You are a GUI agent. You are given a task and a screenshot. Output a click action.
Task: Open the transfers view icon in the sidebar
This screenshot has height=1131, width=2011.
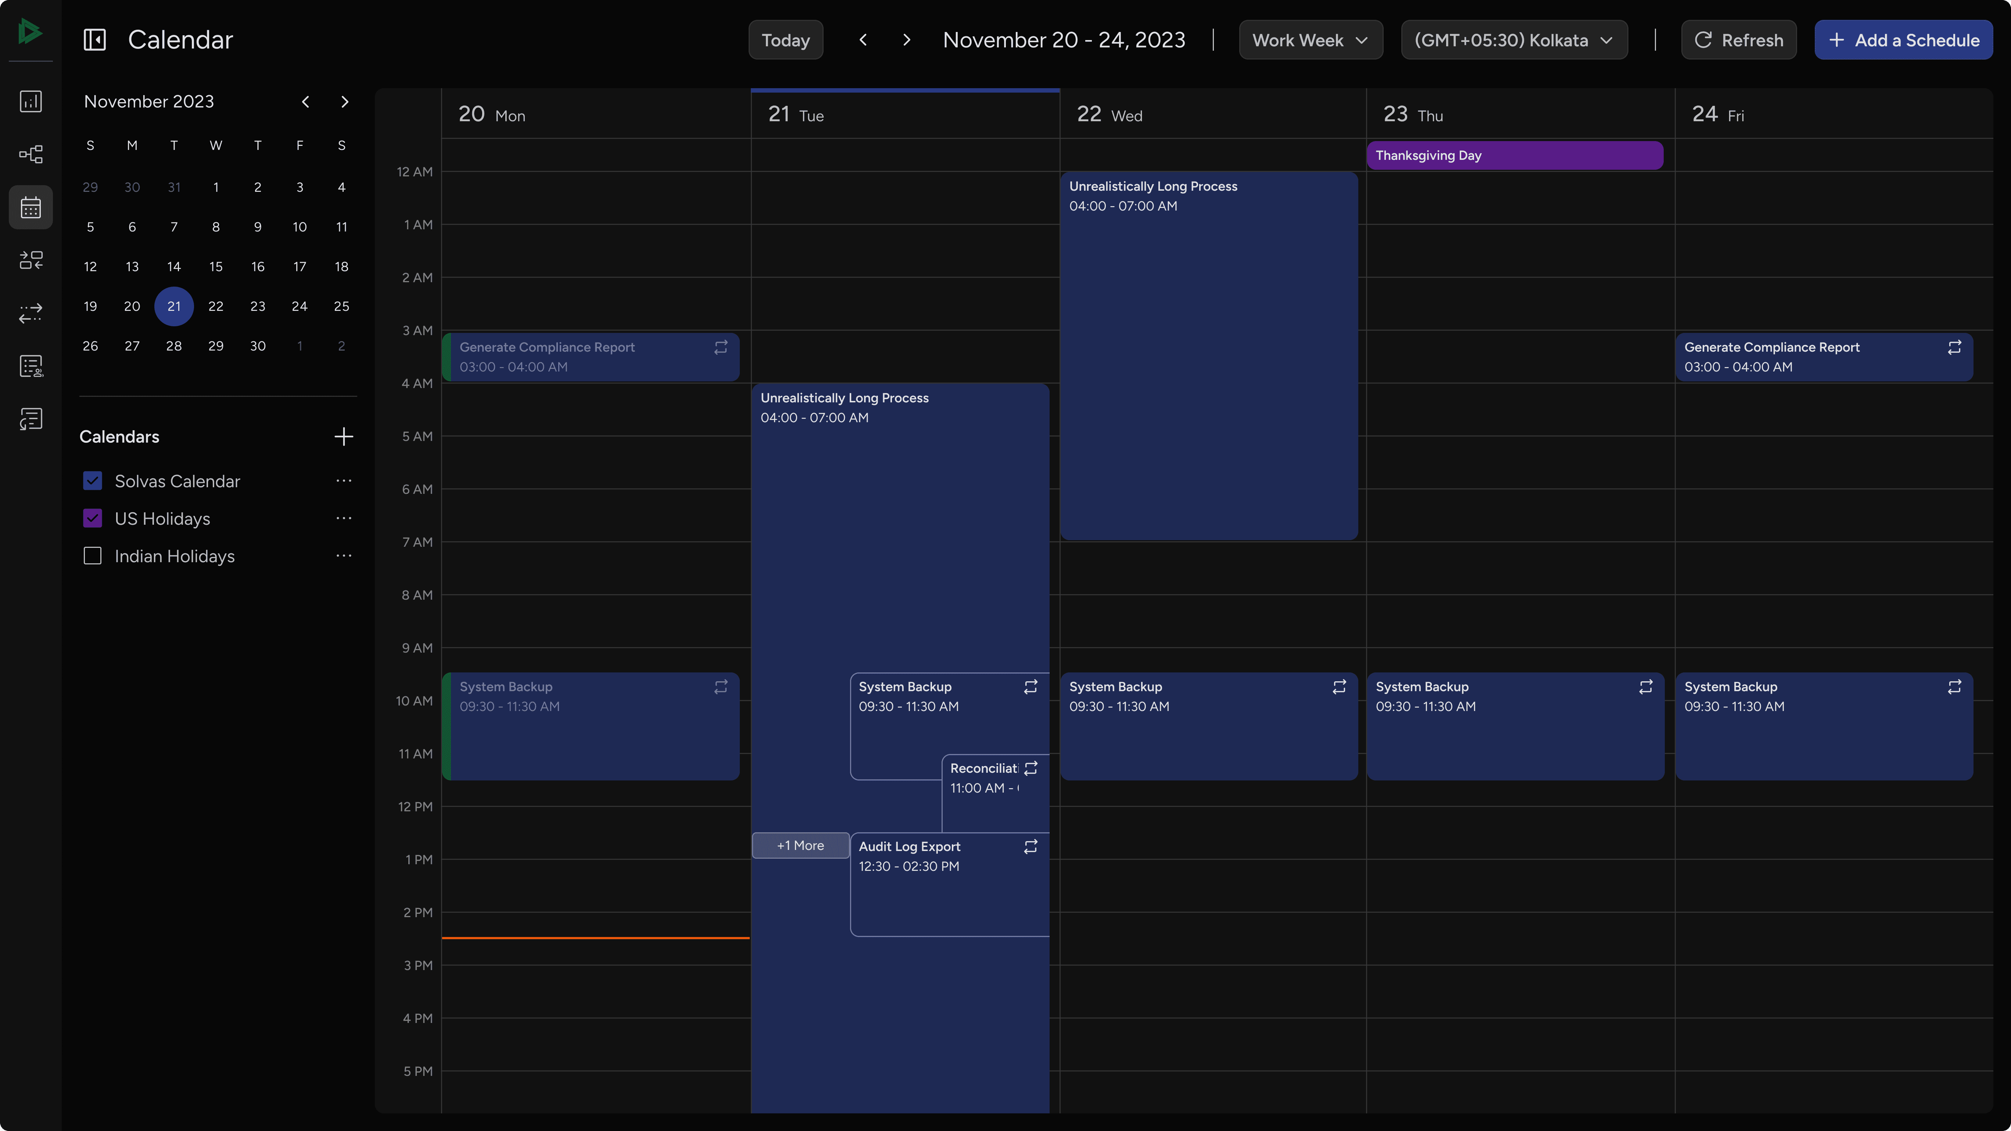[x=31, y=314]
